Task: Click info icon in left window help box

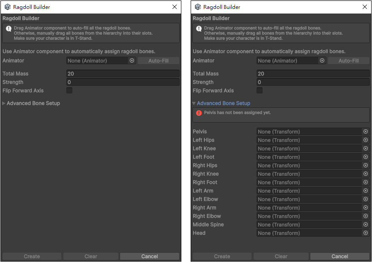Action: click(8, 29)
